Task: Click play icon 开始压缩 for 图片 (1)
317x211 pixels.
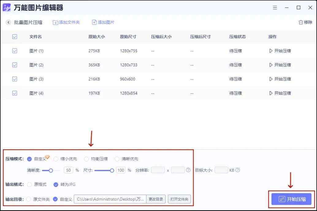Action: [271, 51]
